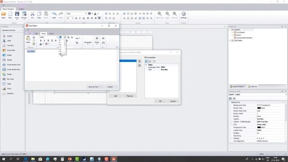Image resolution: width=288 pixels, height=162 pixels.
Task: Toggle Bold in Text Editor
Action: pyautogui.click(x=40, y=40)
